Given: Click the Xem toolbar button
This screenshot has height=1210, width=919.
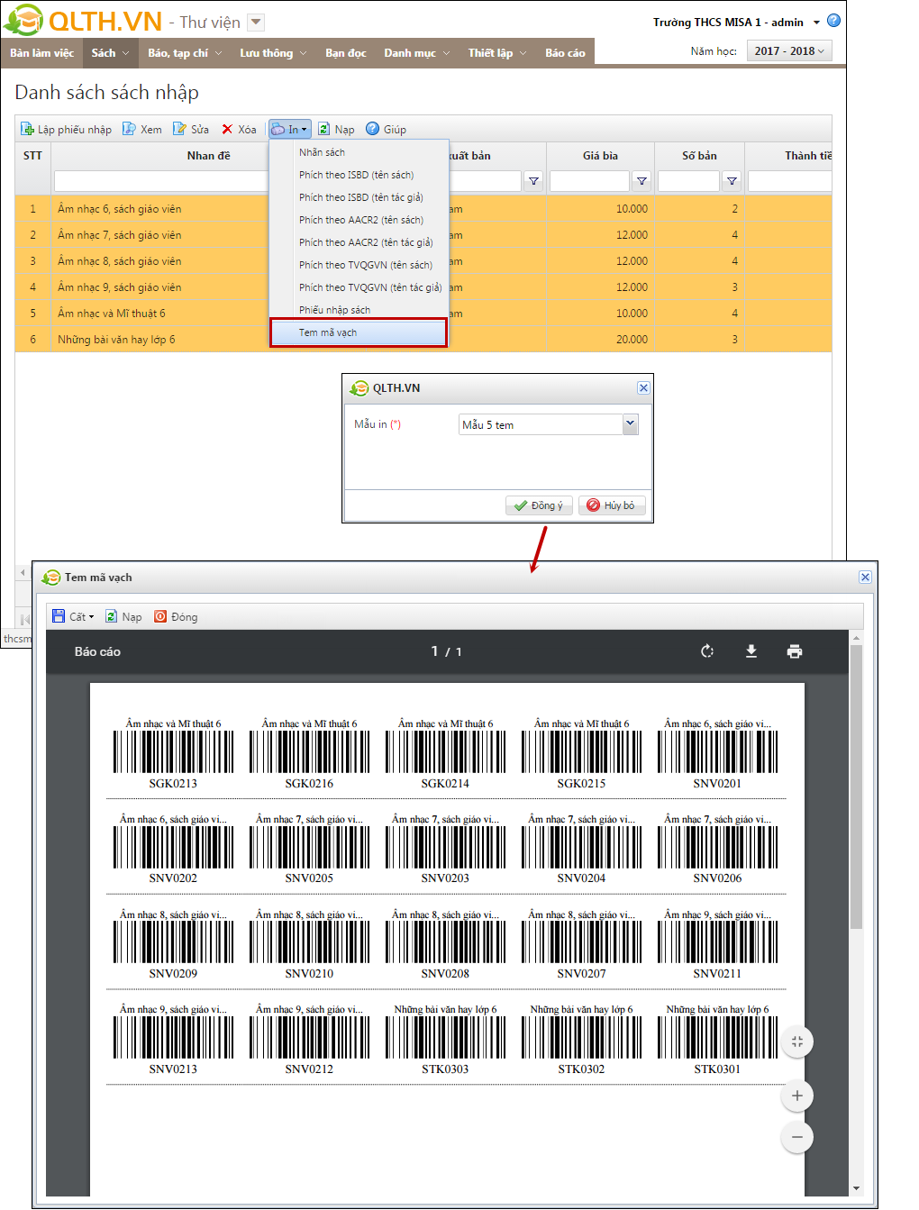Looking at the screenshot, I should click(x=142, y=129).
